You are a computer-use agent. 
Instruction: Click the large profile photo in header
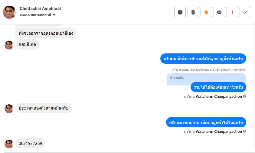coord(9,12)
